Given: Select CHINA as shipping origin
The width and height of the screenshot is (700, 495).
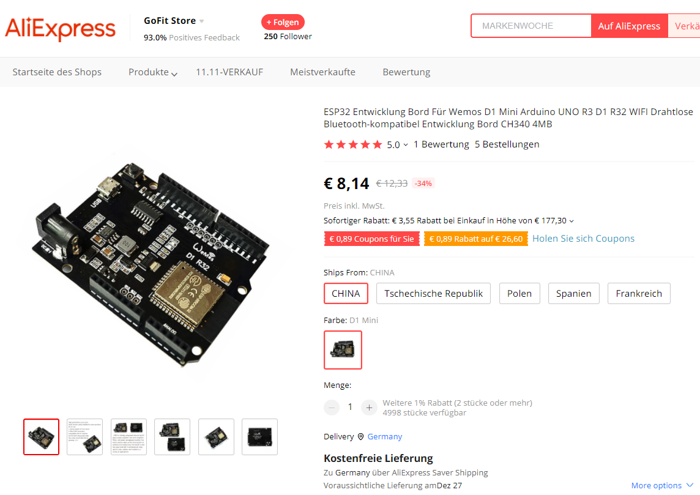Looking at the screenshot, I should (346, 293).
